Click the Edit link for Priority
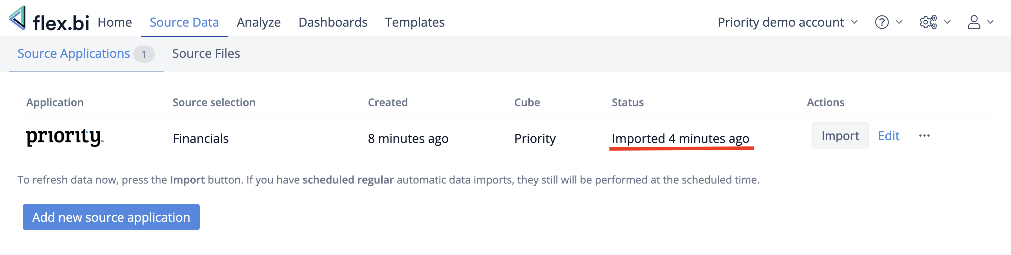 tap(888, 136)
